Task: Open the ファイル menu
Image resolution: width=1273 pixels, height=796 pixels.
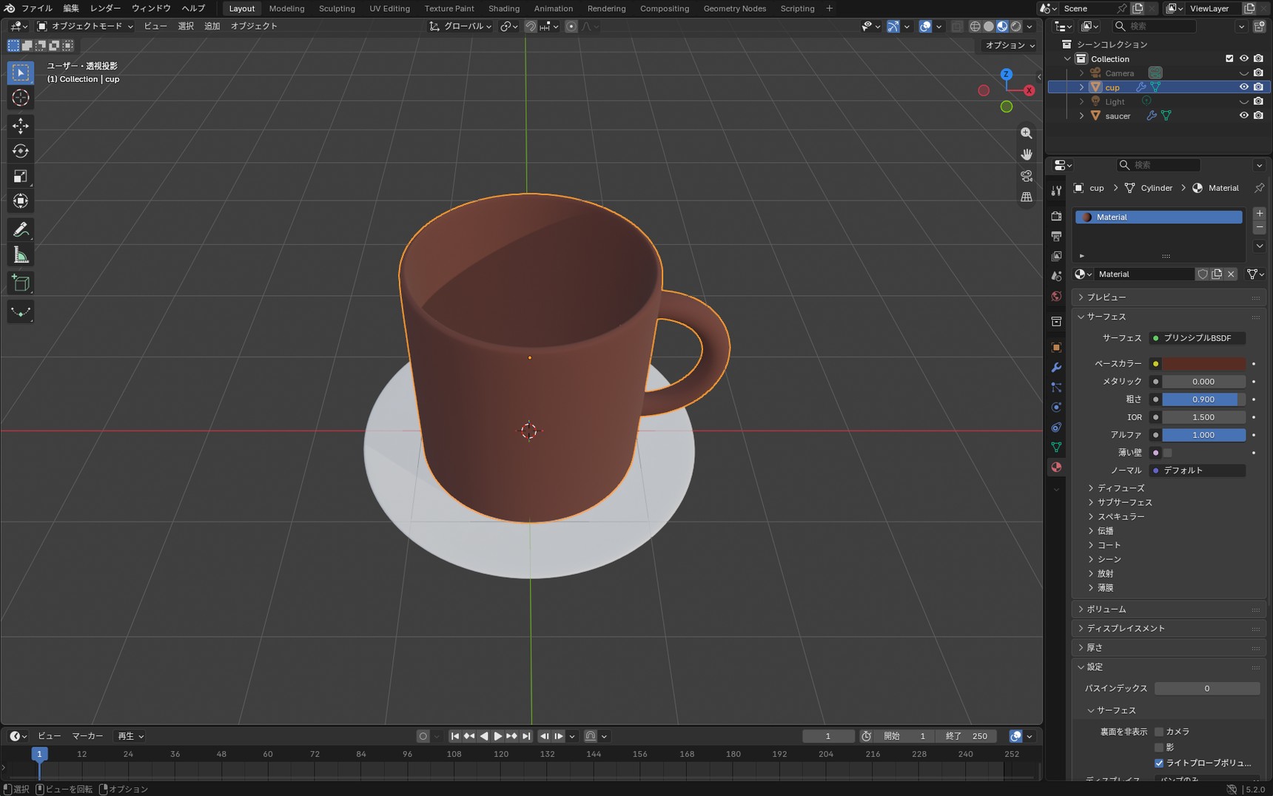Action: [36, 8]
